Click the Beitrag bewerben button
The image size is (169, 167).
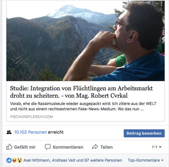(144, 133)
